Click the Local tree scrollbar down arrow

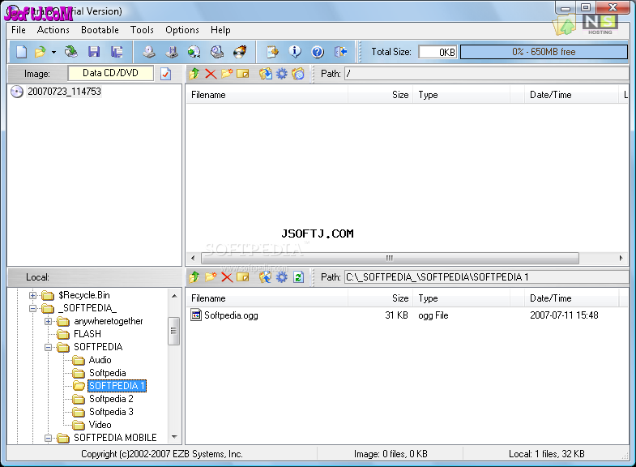tap(174, 437)
